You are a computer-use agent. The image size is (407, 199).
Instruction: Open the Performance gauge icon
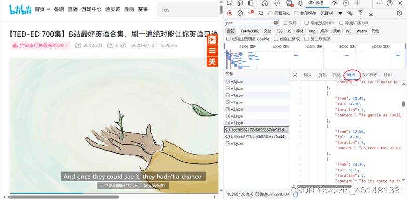pos(335,3)
